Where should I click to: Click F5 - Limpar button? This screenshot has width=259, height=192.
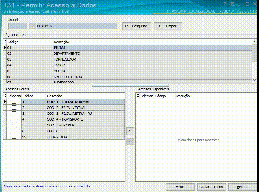[168, 26]
